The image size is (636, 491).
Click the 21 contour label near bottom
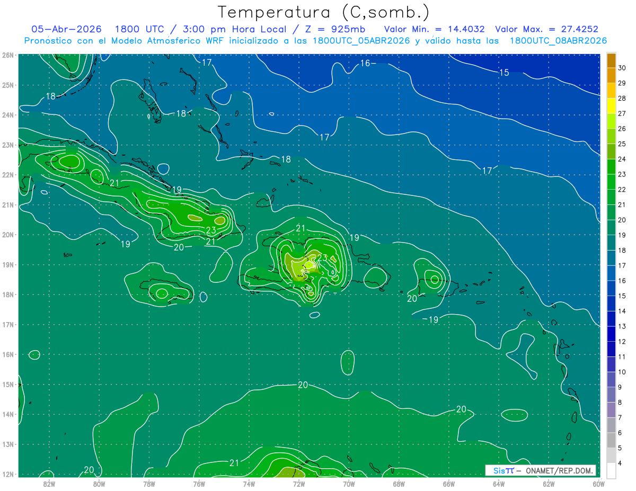[x=234, y=462]
